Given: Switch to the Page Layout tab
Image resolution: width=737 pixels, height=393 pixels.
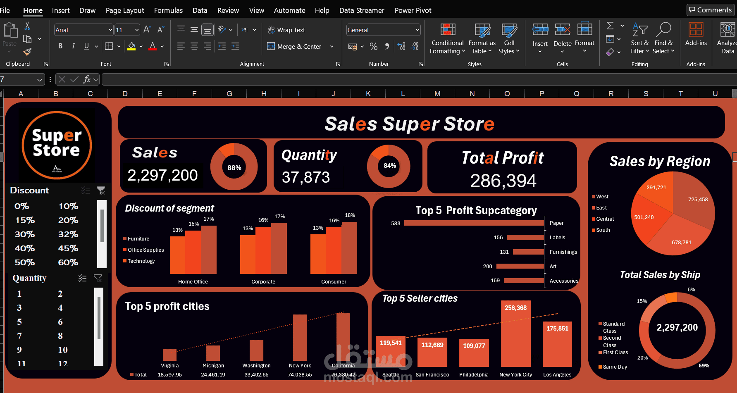Looking at the screenshot, I should [125, 10].
